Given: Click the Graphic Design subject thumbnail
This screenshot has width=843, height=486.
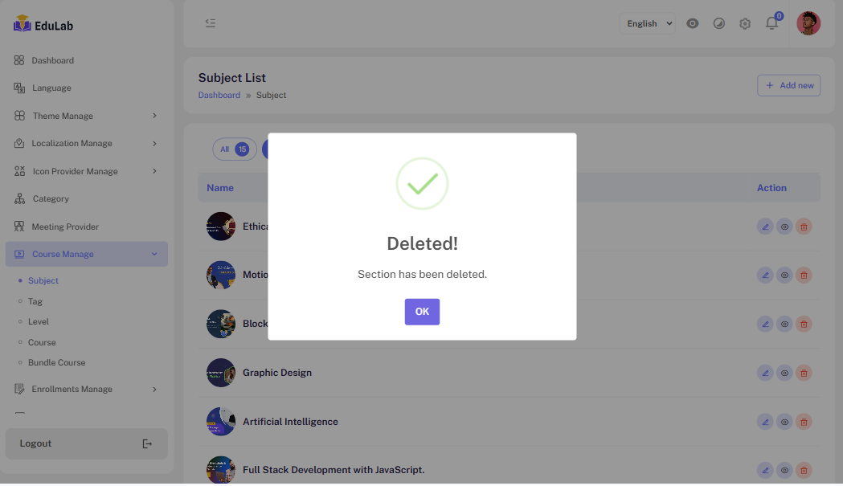Looking at the screenshot, I should click(220, 373).
